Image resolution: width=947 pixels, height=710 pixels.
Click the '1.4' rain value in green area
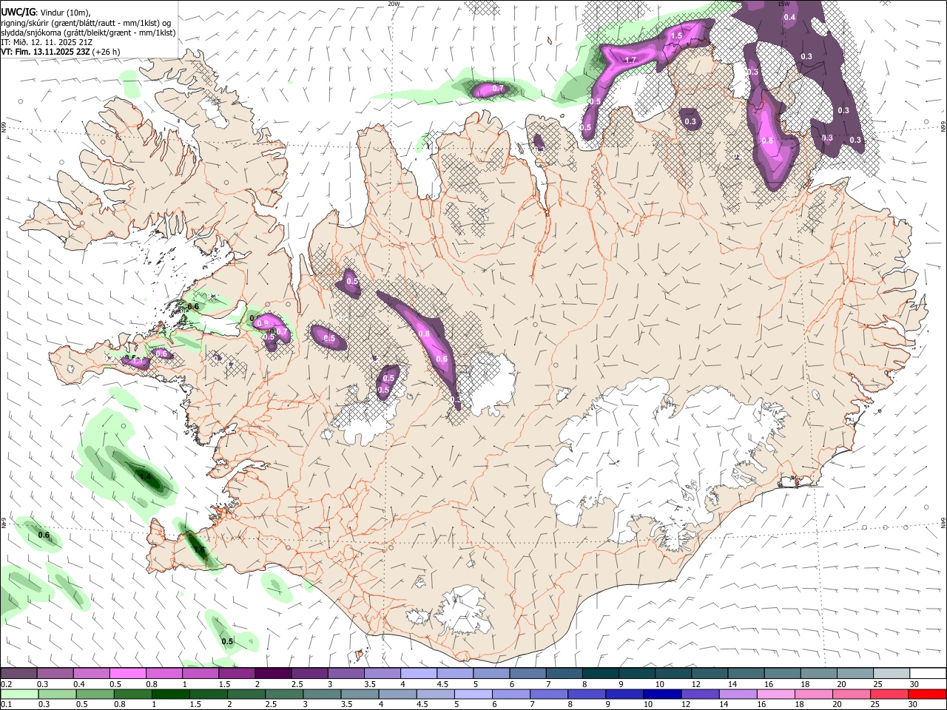pos(145,476)
